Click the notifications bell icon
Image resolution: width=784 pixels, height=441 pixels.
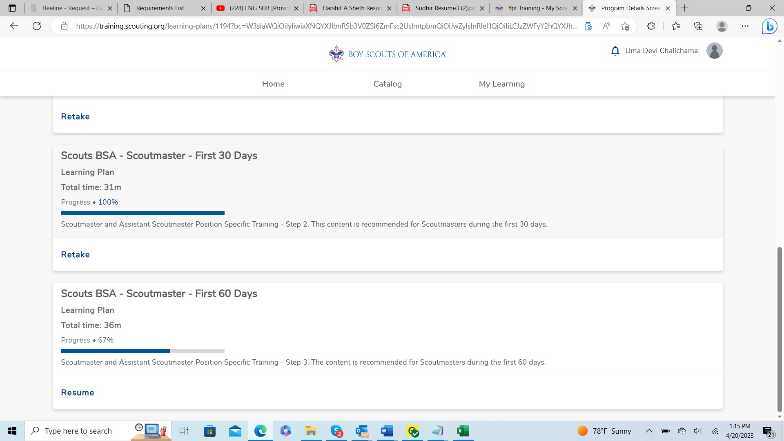(x=615, y=51)
